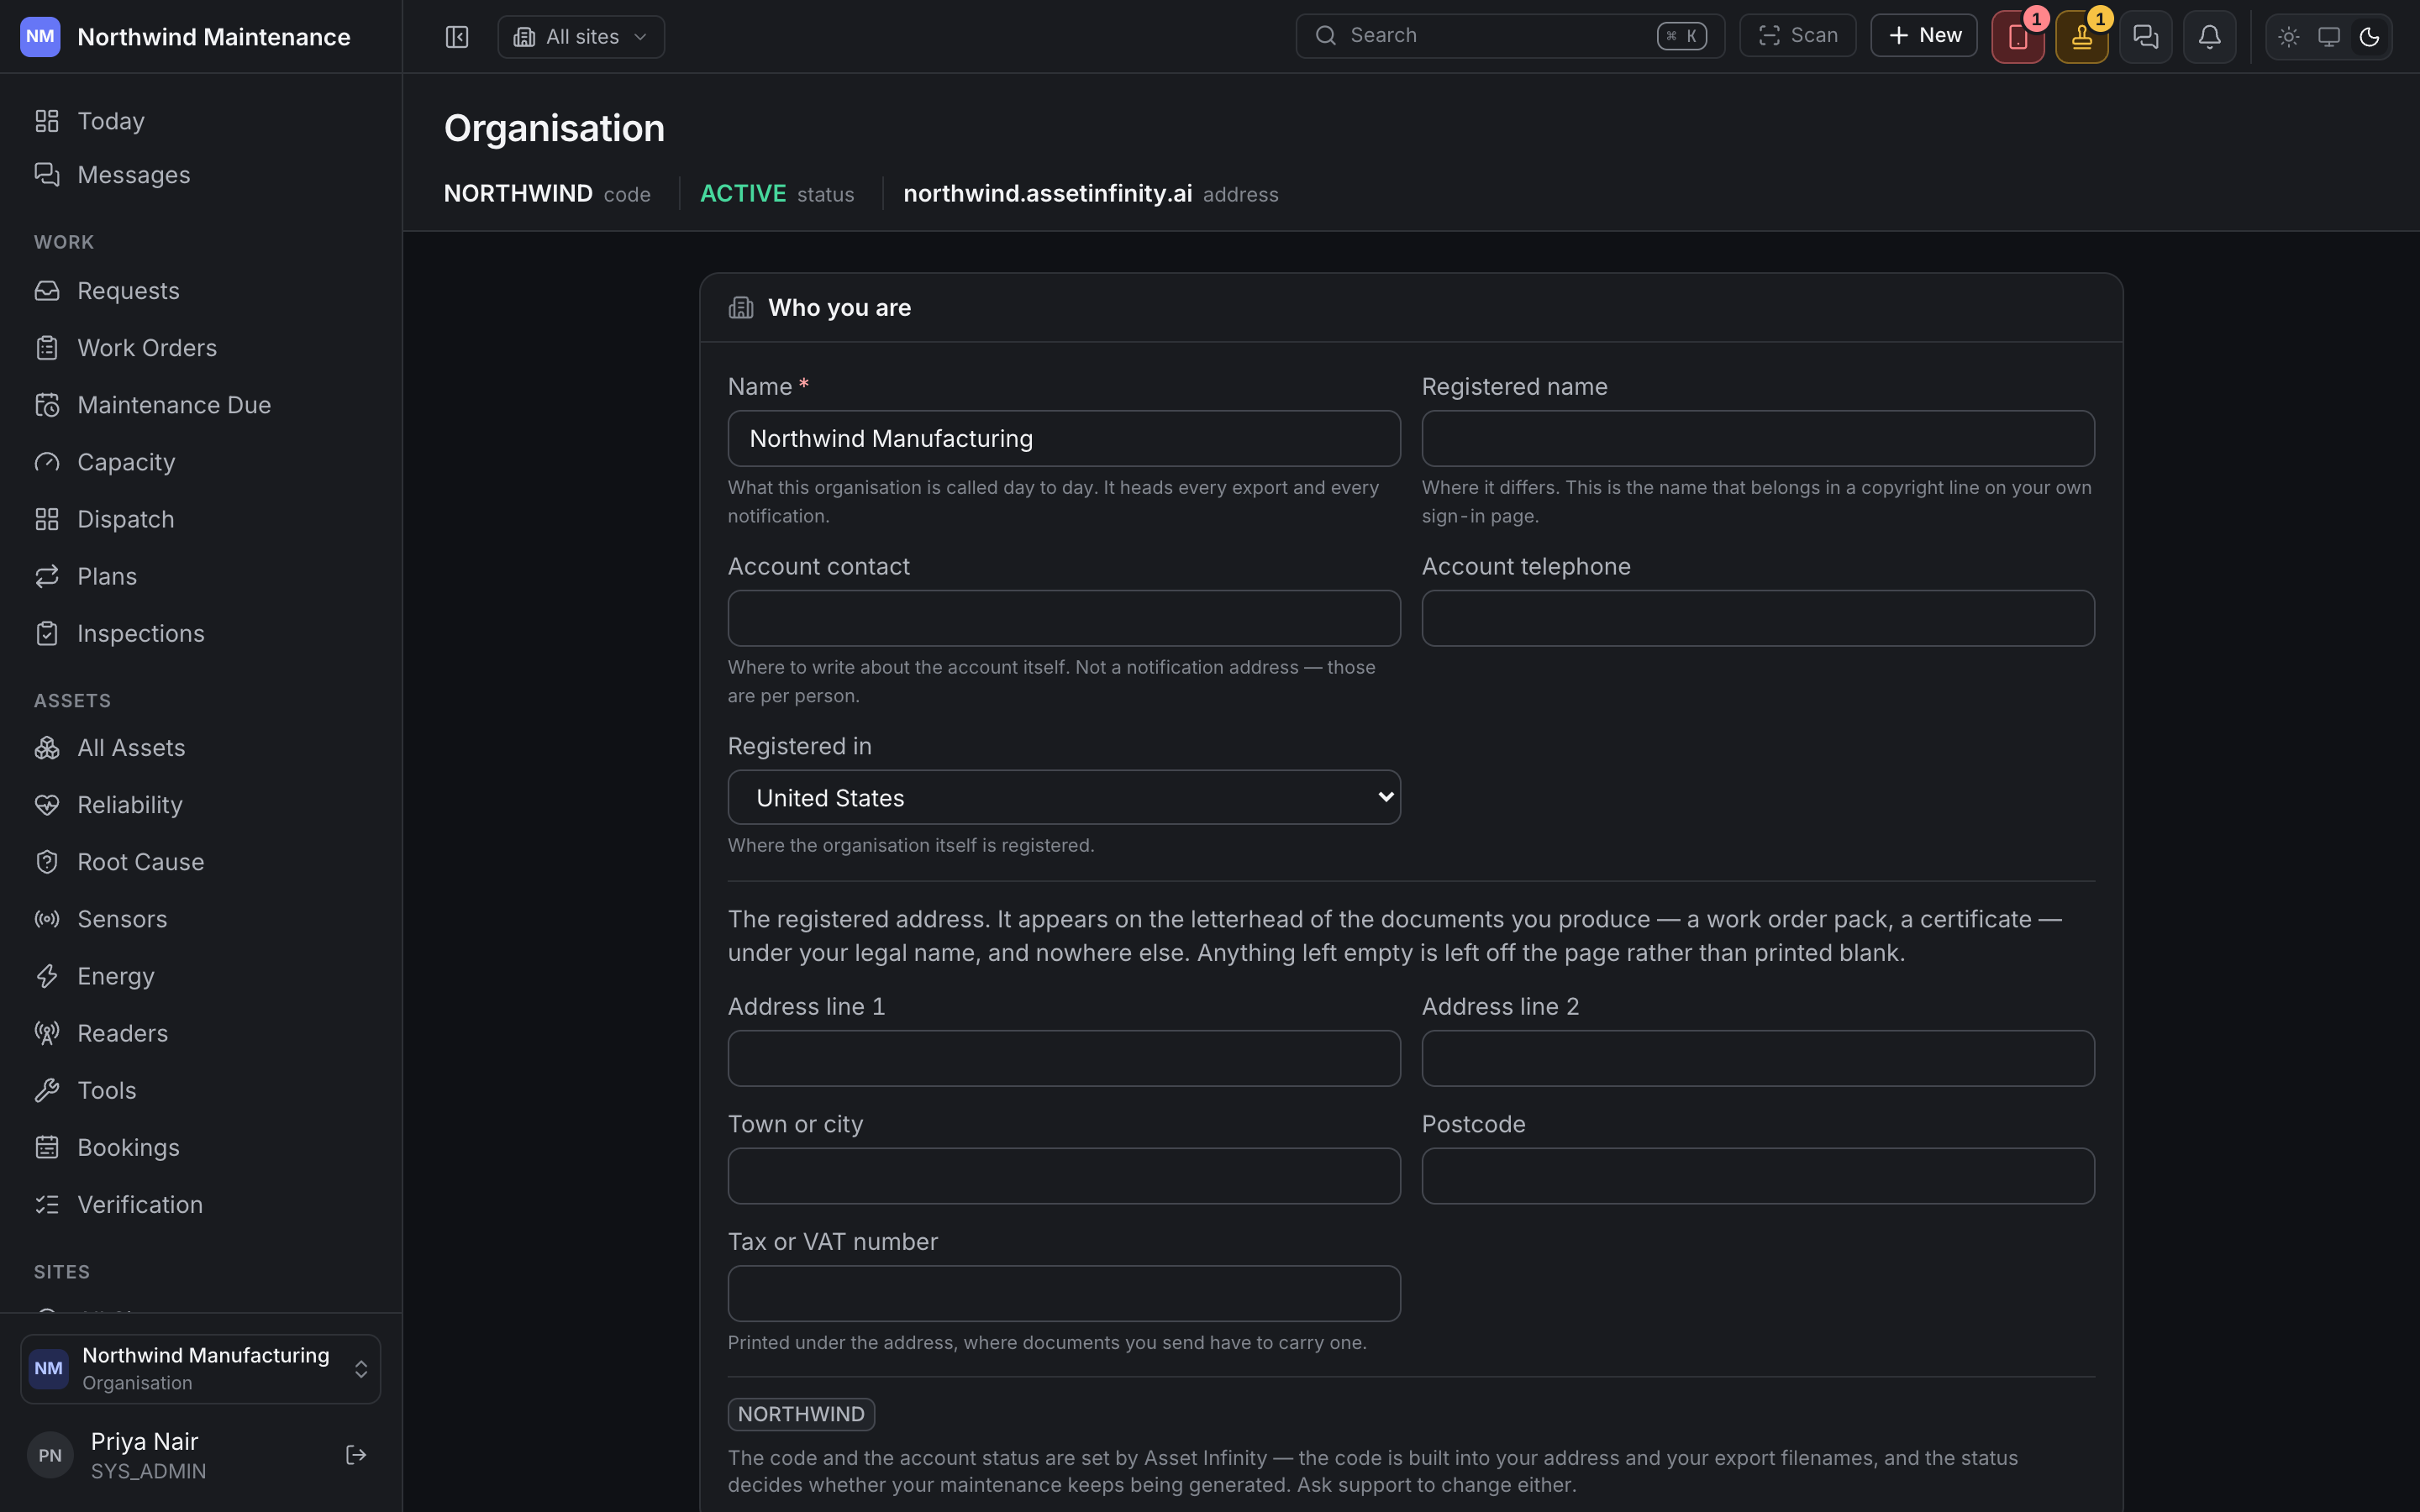Open Requests in the sidebar
The height and width of the screenshot is (1512, 2420).
click(x=201, y=291)
